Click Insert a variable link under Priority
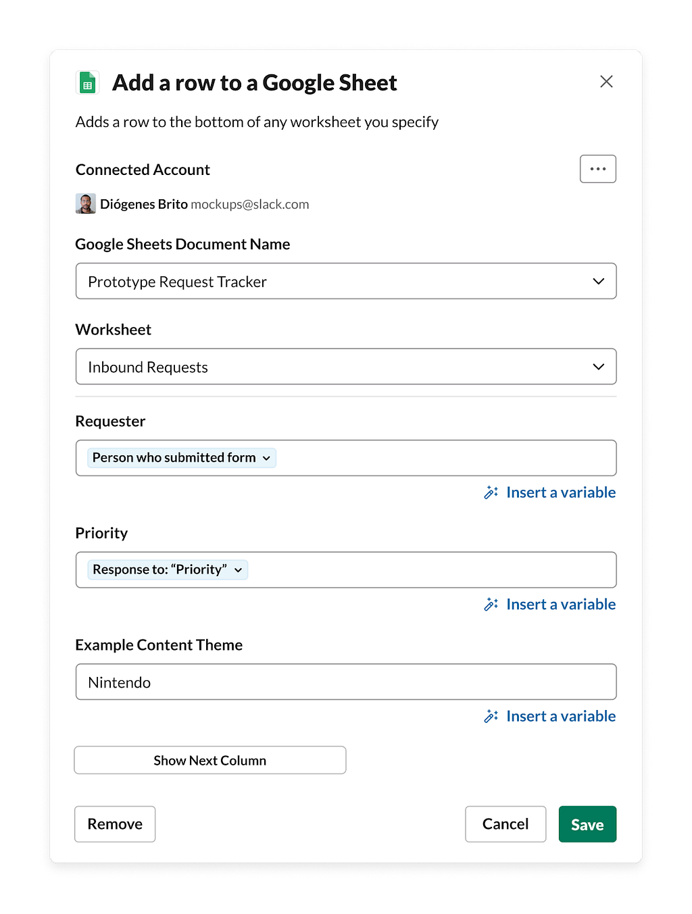This screenshot has height=914, width=692. coord(561,605)
